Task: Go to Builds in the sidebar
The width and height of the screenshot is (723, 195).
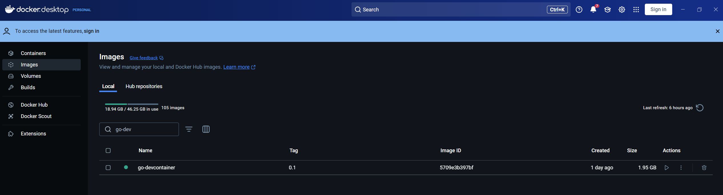Action: [41, 88]
